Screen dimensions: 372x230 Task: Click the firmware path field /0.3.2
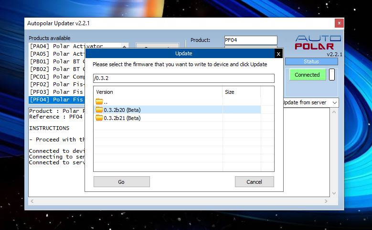pos(184,78)
